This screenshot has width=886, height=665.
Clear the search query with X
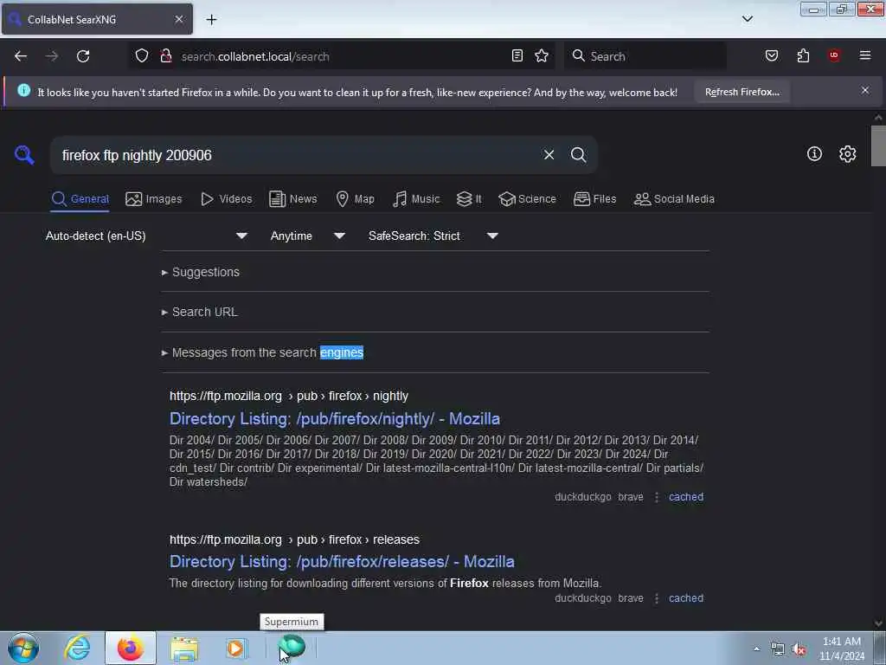pos(549,155)
